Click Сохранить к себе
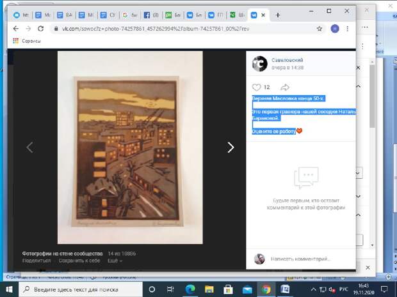The height and width of the screenshot is (297, 397). point(79,261)
